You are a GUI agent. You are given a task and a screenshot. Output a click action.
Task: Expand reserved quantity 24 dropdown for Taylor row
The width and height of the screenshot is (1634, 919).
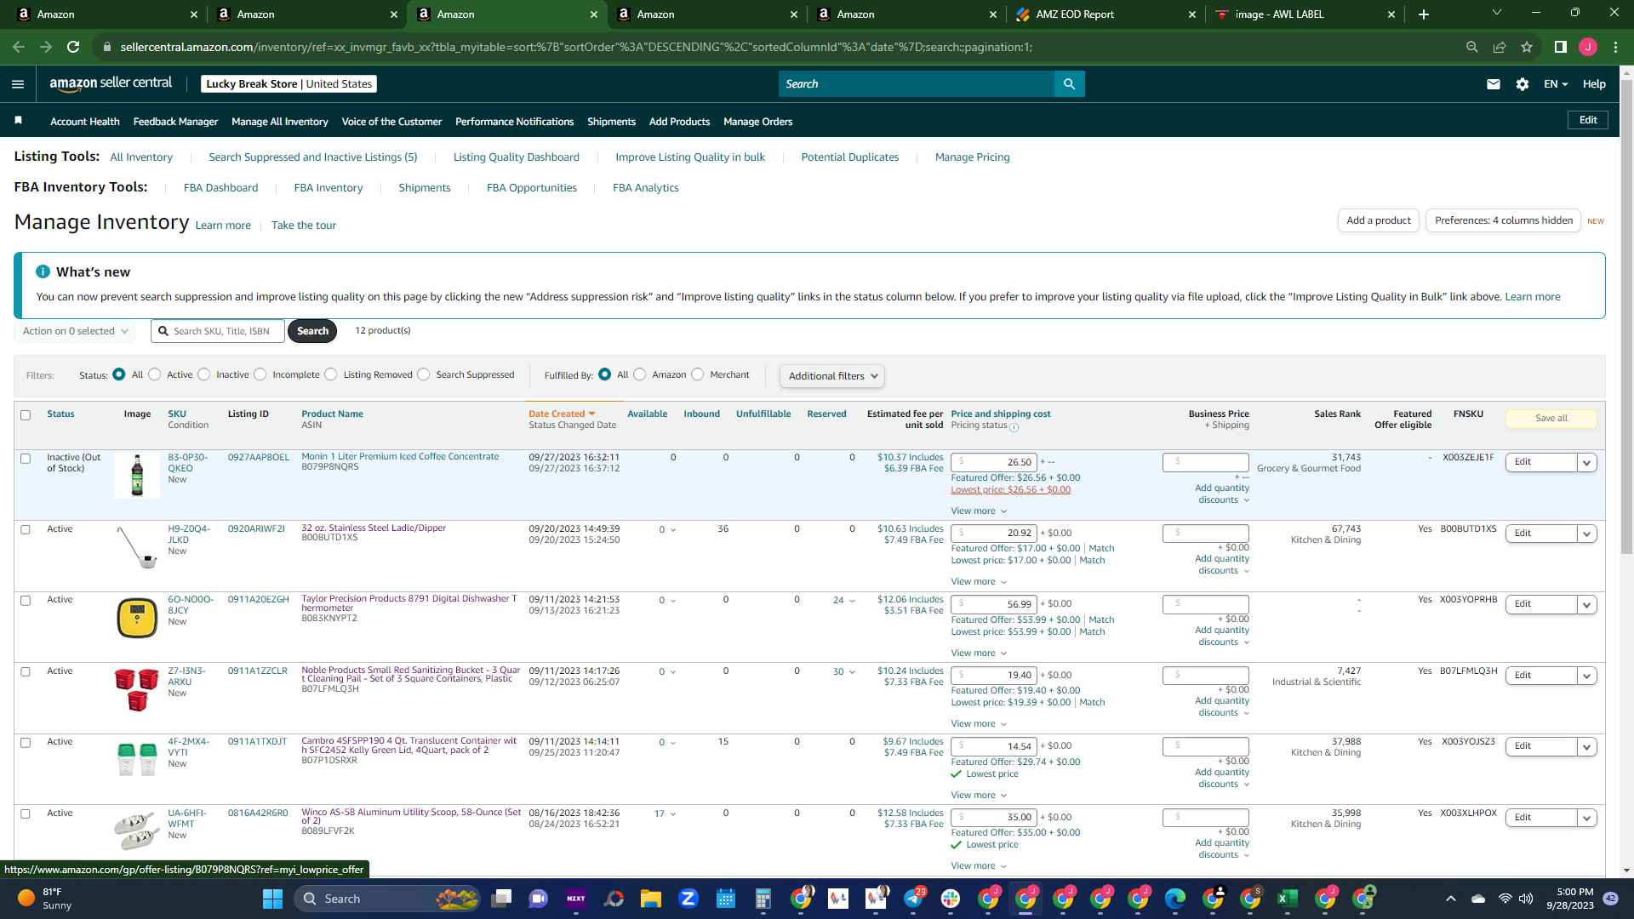tap(844, 601)
